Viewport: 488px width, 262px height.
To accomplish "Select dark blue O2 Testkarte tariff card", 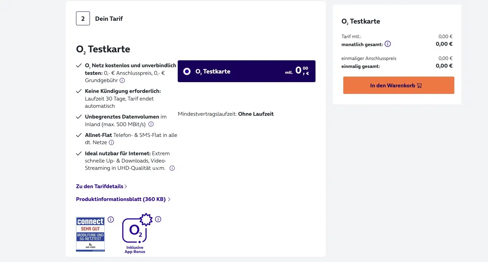I will pyautogui.click(x=246, y=71).
